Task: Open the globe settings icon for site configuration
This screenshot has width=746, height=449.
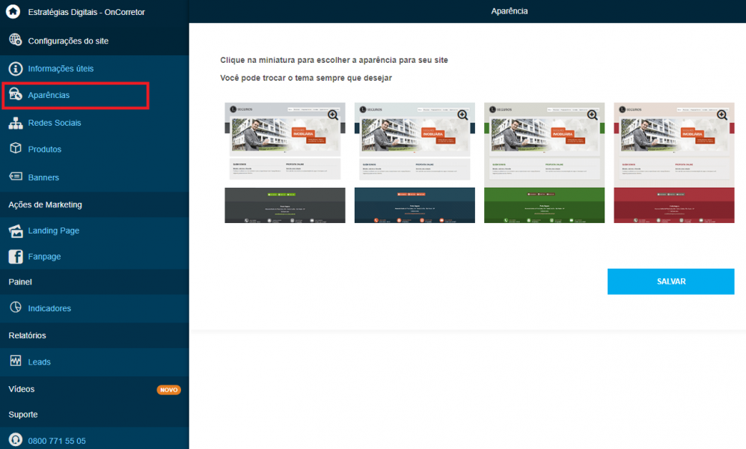Action: click(15, 40)
